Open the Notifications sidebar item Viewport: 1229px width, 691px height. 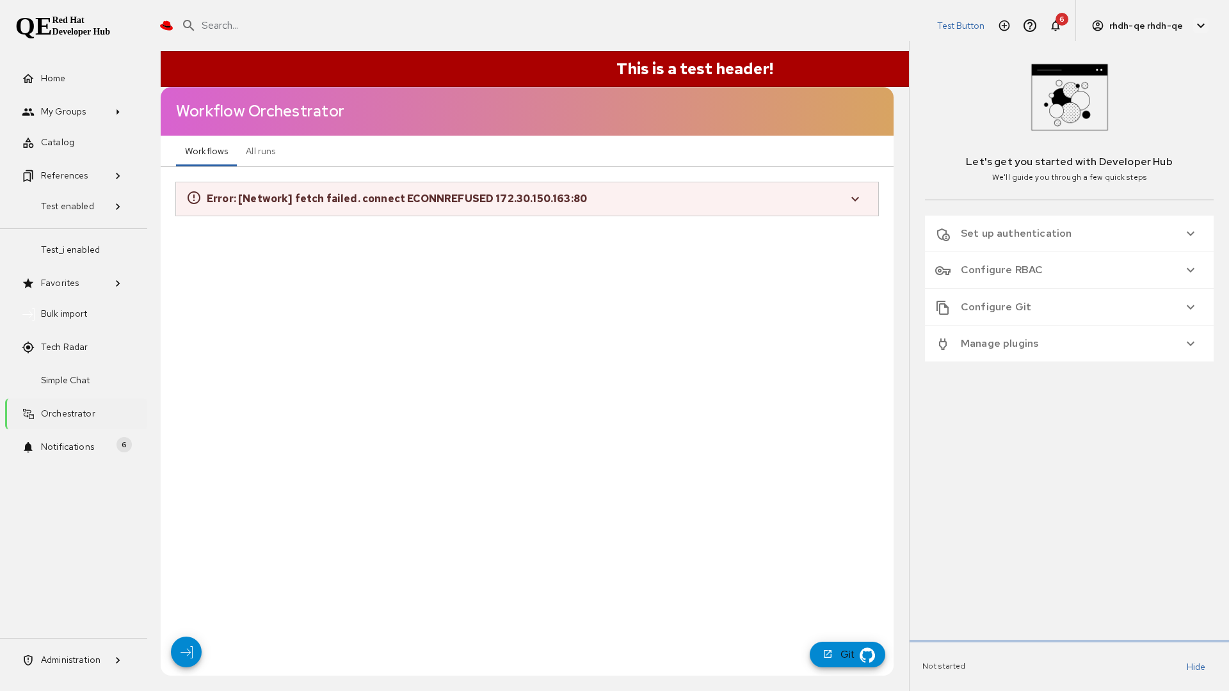pos(67,447)
